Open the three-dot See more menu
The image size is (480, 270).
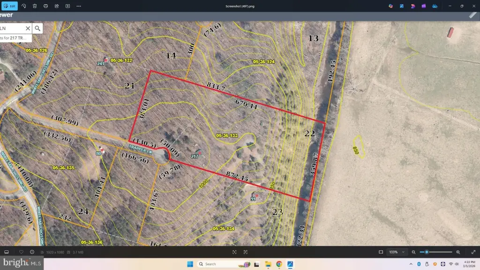[x=79, y=6]
